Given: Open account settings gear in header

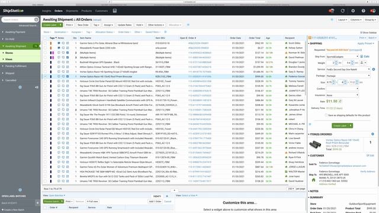Looking at the screenshot, I should 353,11.
